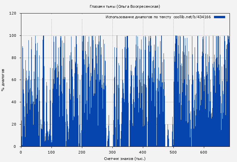Click the 600 tick label on x-axis

click(x=204, y=152)
